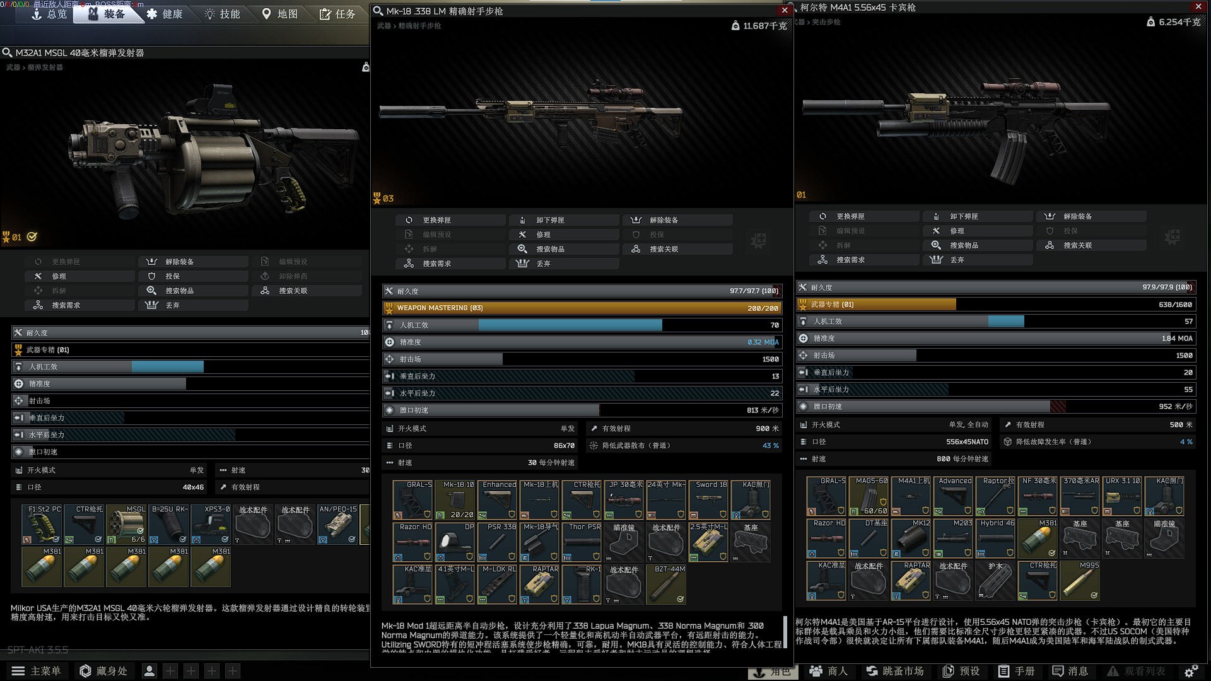Select the PSR 338 slot in Mk-18 window

pyautogui.click(x=497, y=542)
